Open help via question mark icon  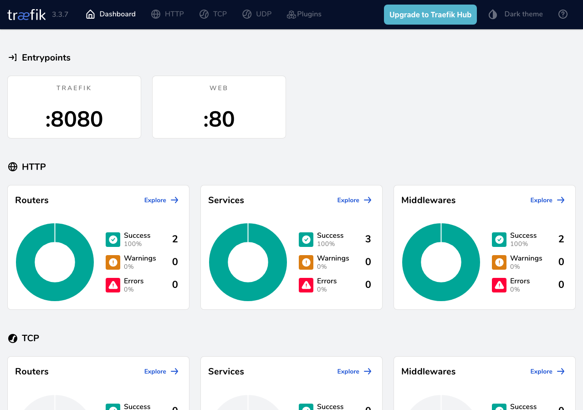[563, 14]
